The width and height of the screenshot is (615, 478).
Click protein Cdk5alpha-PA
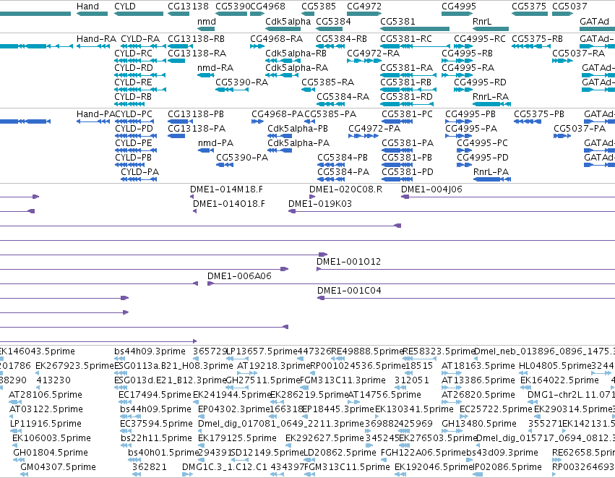[298, 143]
